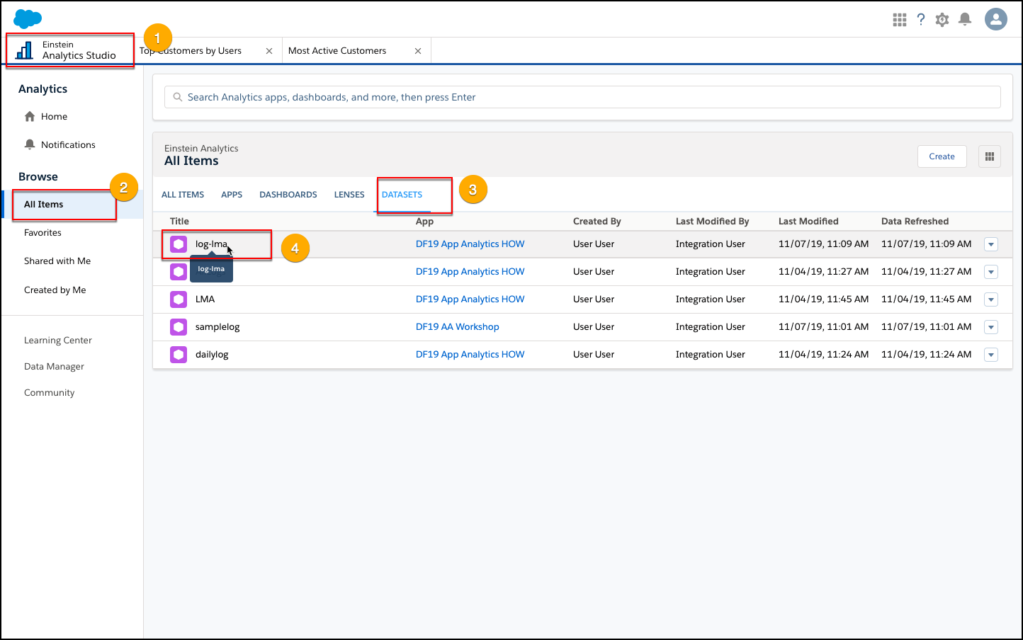Click the Analytics search field
1023x640 pixels.
coord(582,97)
